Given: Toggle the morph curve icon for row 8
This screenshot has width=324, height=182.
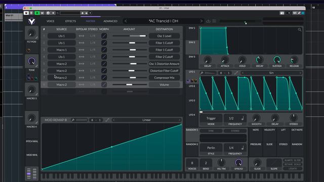Looking at the screenshot, I should [x=104, y=84].
